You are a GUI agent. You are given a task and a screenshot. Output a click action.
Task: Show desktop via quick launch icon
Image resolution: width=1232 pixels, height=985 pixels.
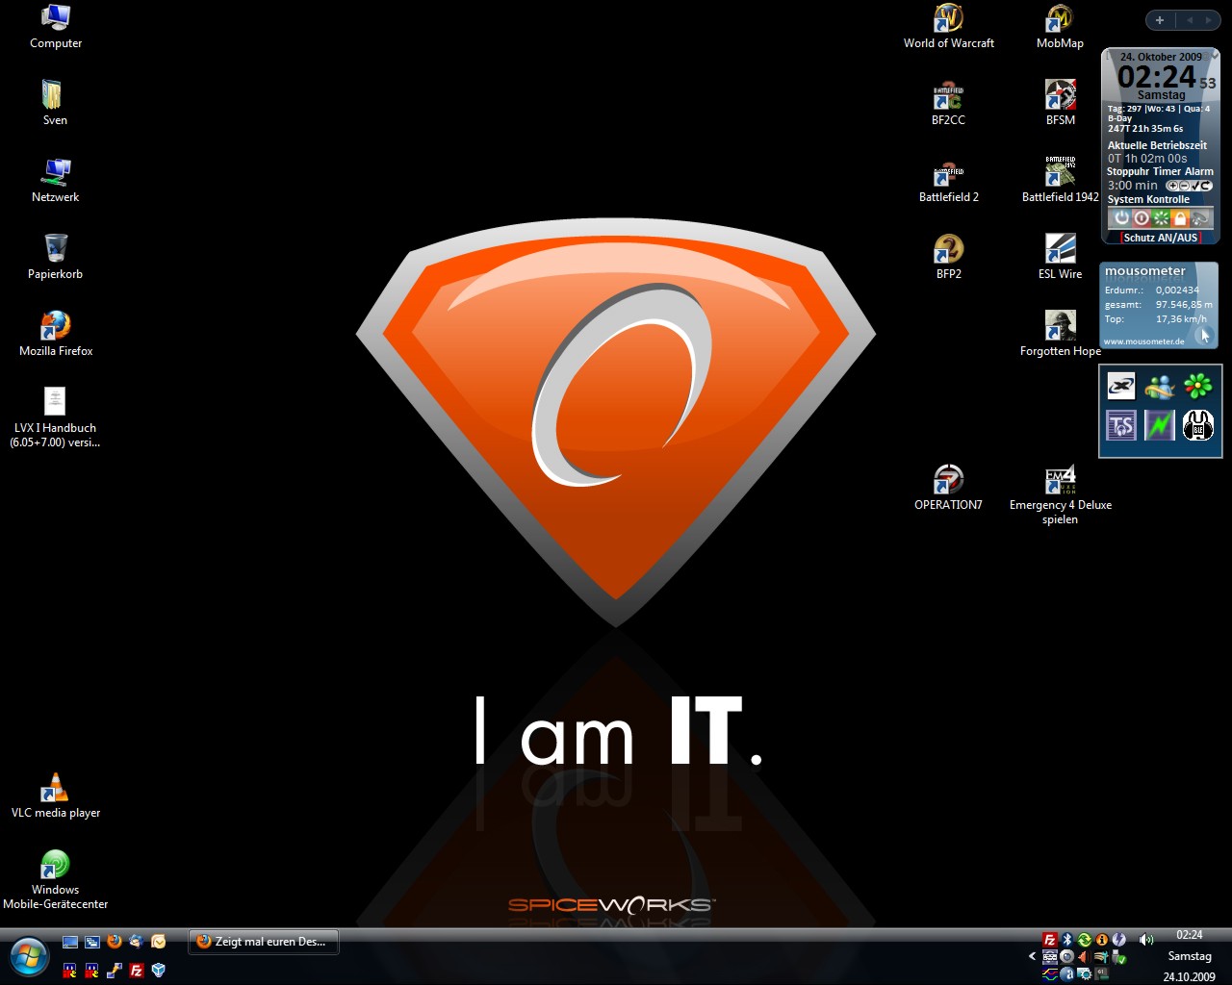70,942
